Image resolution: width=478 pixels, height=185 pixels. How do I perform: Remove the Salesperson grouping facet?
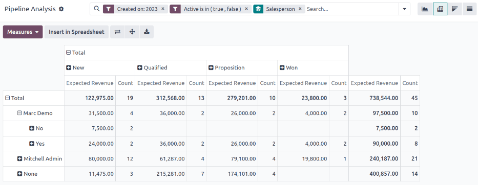click(300, 9)
